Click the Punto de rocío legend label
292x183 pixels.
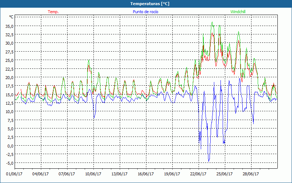point(145,12)
